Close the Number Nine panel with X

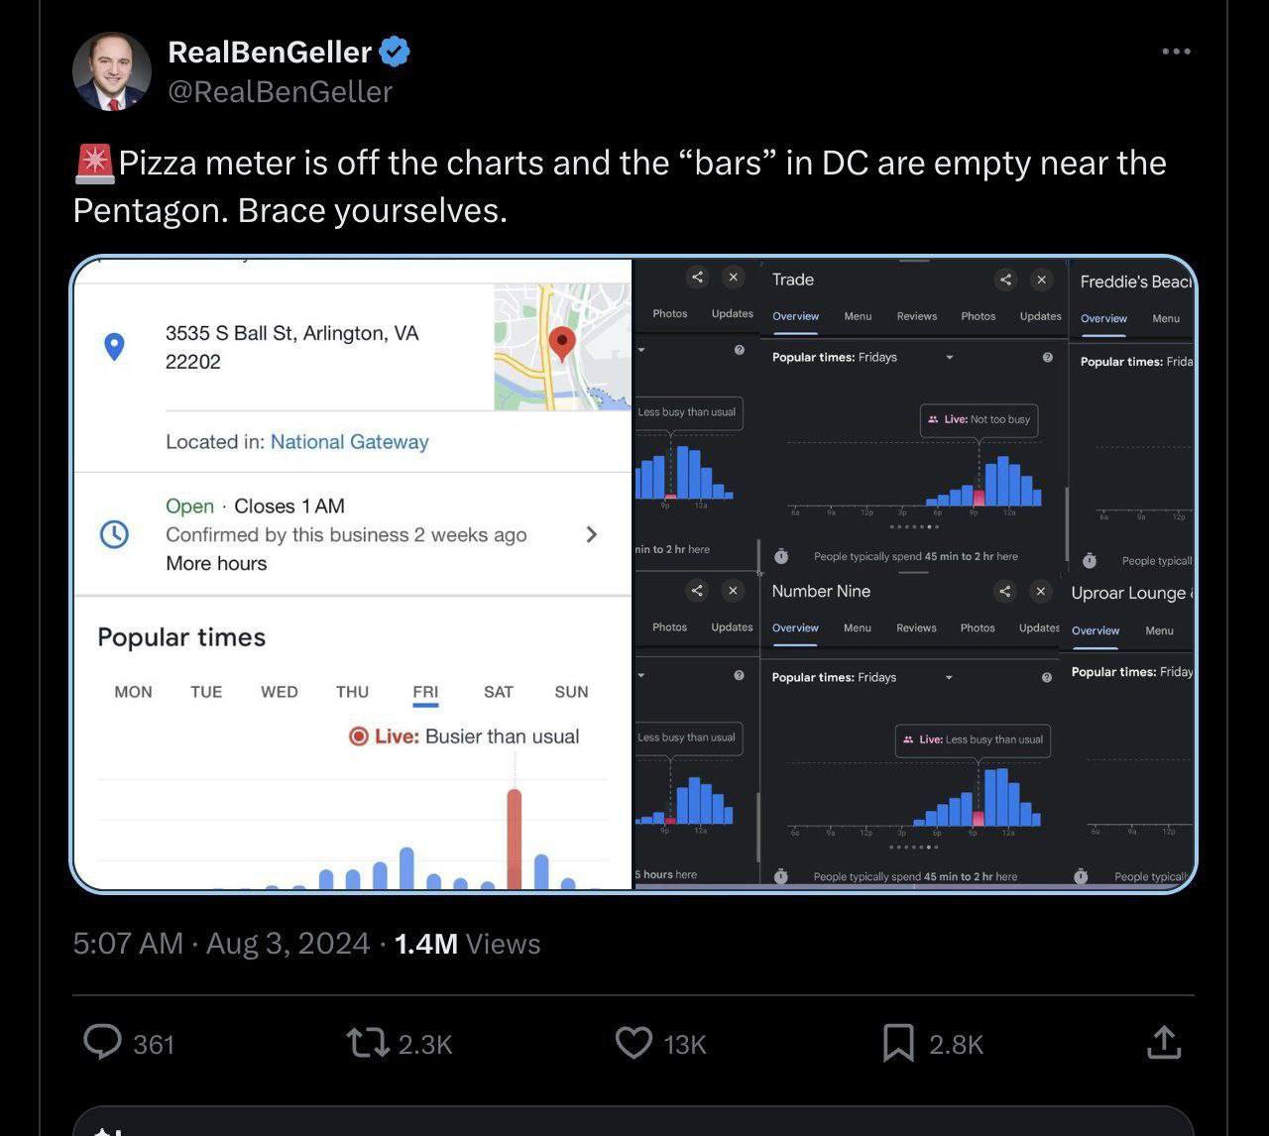click(x=1040, y=592)
